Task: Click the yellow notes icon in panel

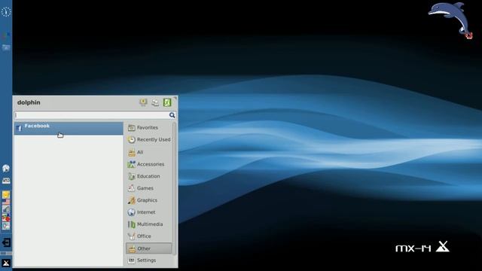Action: (x=6, y=194)
